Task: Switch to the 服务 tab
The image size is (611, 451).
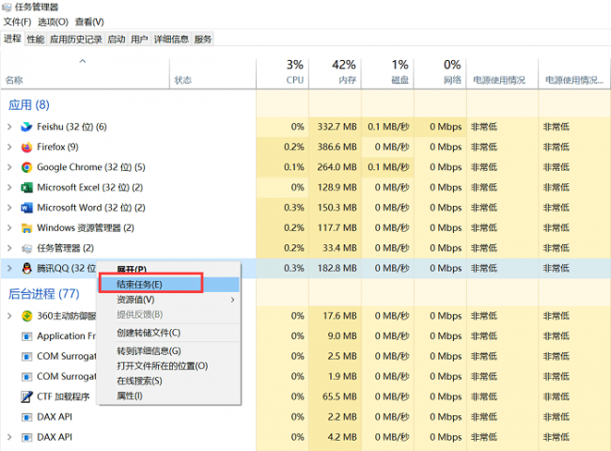Action: pyautogui.click(x=203, y=39)
